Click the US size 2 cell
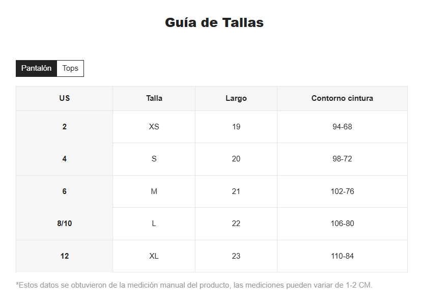Image resolution: width=425 pixels, height=306 pixels. [65, 127]
